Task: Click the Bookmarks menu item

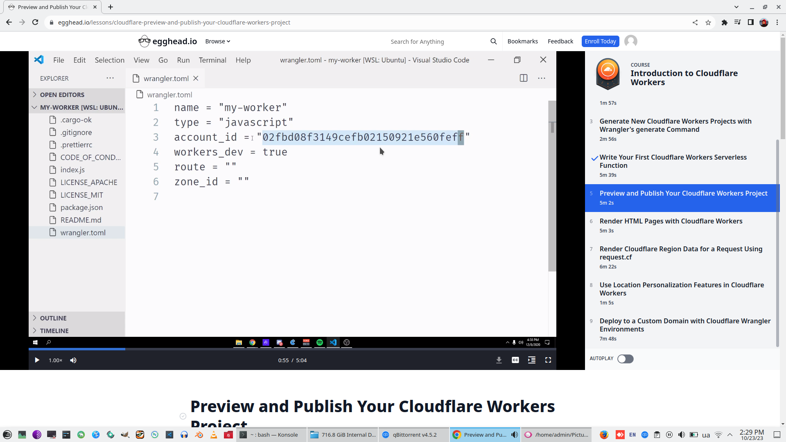Action: point(522,41)
